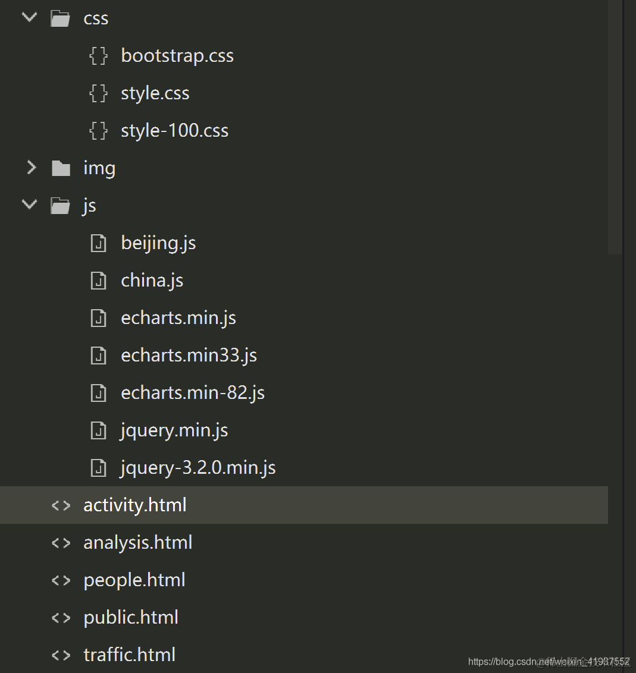Viewport: 636px width, 673px height.
Task: Open public.html file
Action: (x=131, y=618)
